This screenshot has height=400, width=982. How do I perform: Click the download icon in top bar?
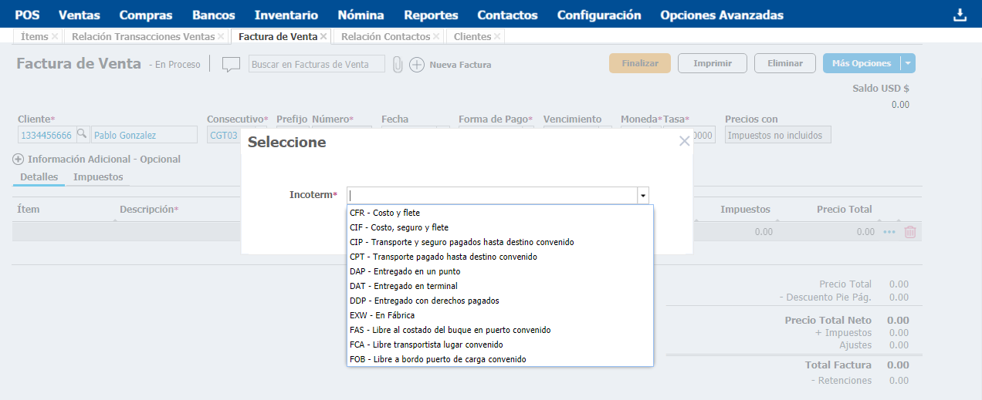click(x=960, y=15)
